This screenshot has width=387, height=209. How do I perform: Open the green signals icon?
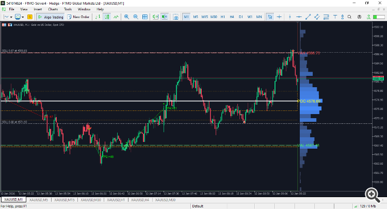(368, 17)
